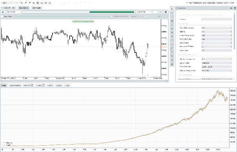
Task: Click the Back button
Action: 4,3
